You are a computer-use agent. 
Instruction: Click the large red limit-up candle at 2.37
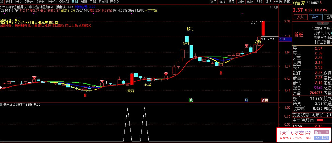click(x=263, y=29)
